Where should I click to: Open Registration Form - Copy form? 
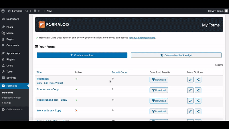[x=52, y=100]
